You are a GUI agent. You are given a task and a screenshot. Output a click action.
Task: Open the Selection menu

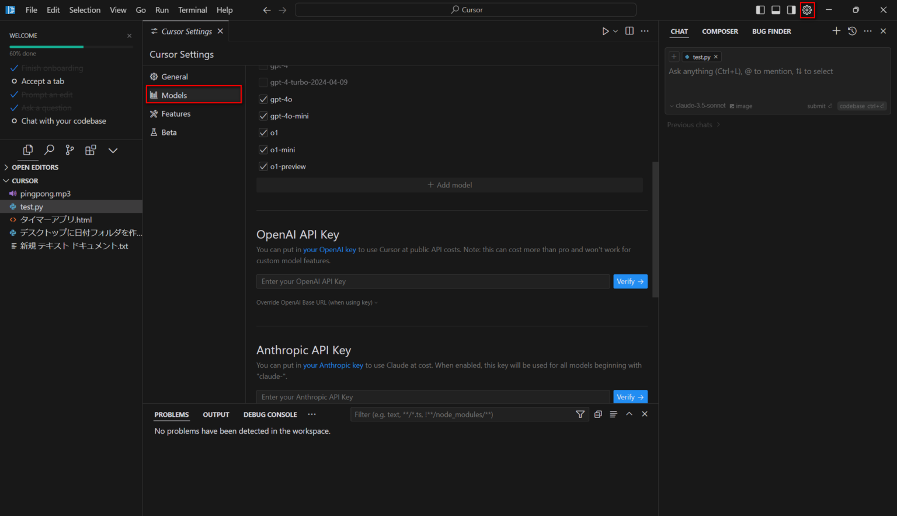pyautogui.click(x=85, y=10)
